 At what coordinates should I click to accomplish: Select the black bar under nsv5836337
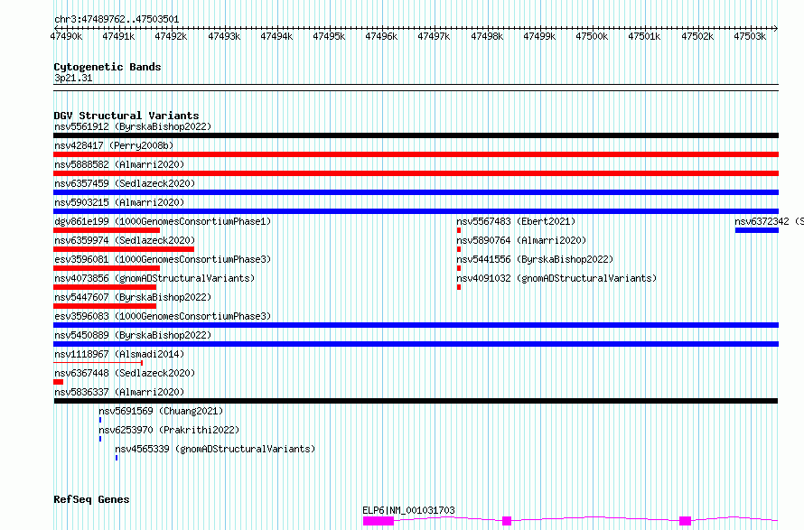click(x=416, y=402)
